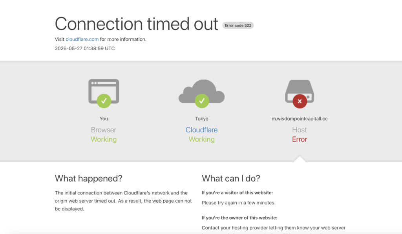Click the browser window icon
This screenshot has height=234, width=402.
tap(104, 91)
